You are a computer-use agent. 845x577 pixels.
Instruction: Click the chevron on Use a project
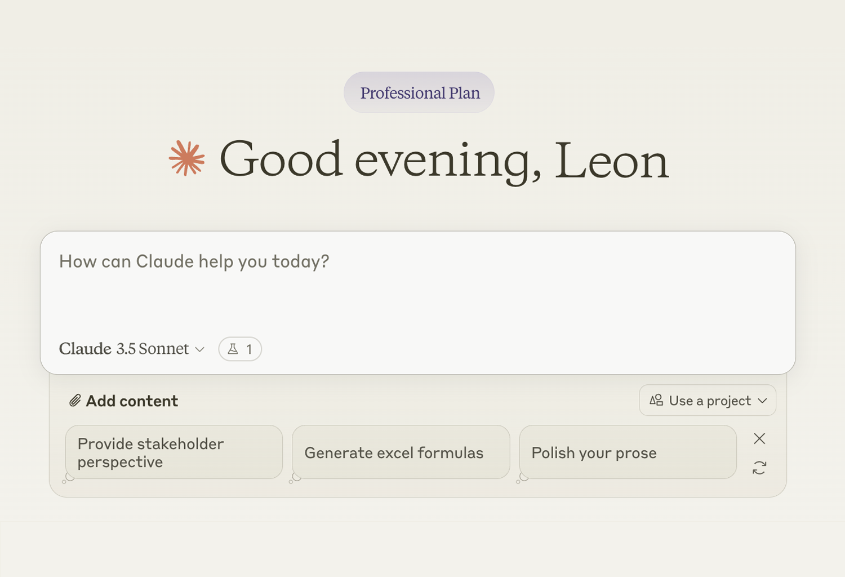[x=763, y=401]
